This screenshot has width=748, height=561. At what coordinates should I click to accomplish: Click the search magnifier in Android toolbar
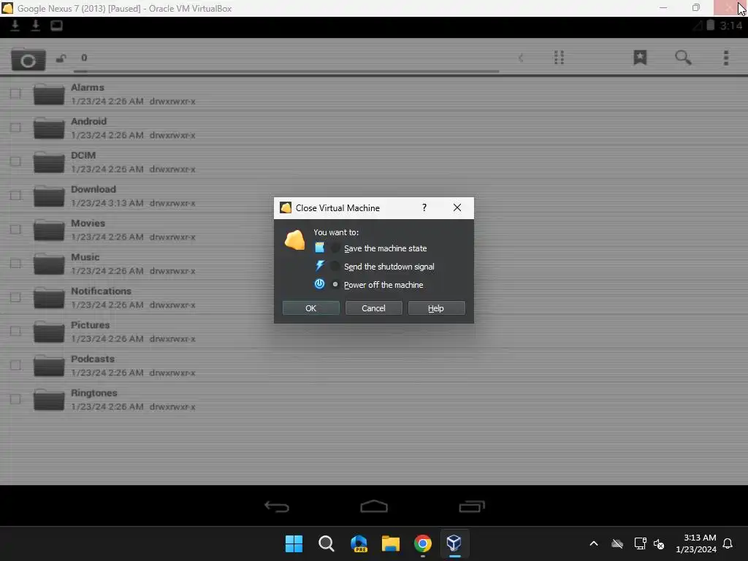[683, 58]
